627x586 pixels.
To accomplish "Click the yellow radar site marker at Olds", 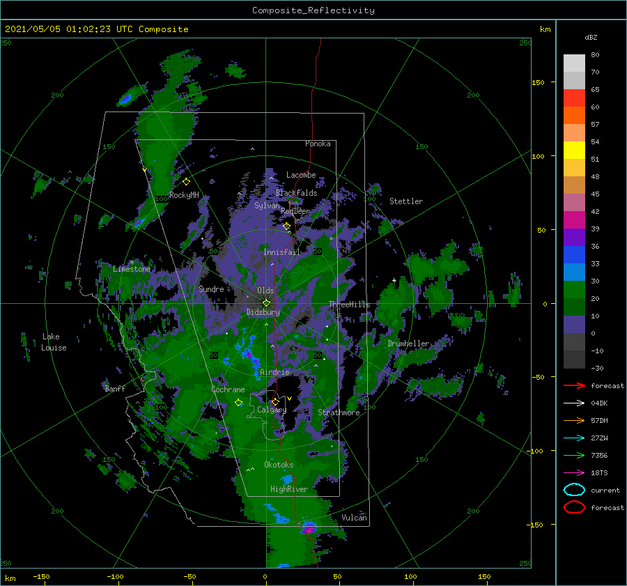I will (x=266, y=303).
